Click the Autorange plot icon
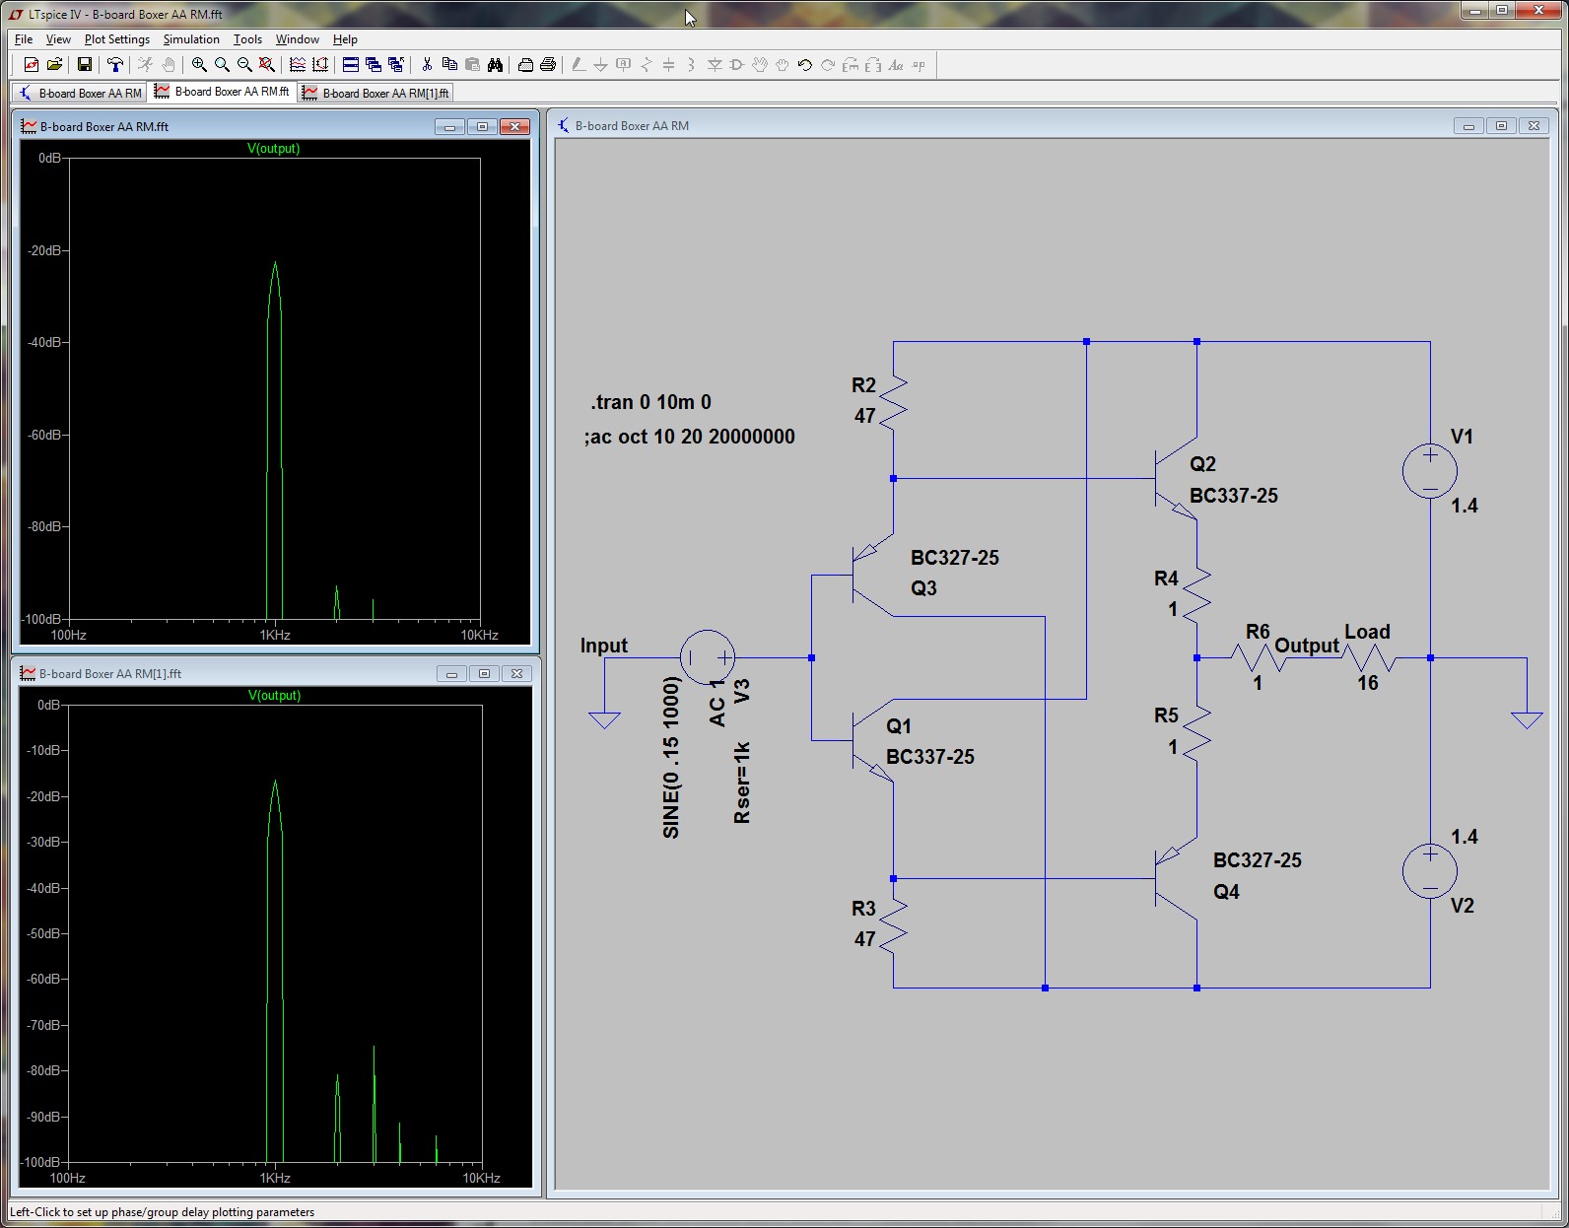The width and height of the screenshot is (1569, 1228). 320,65
